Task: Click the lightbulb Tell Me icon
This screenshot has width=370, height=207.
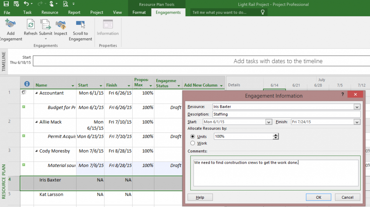Action: coord(263,12)
